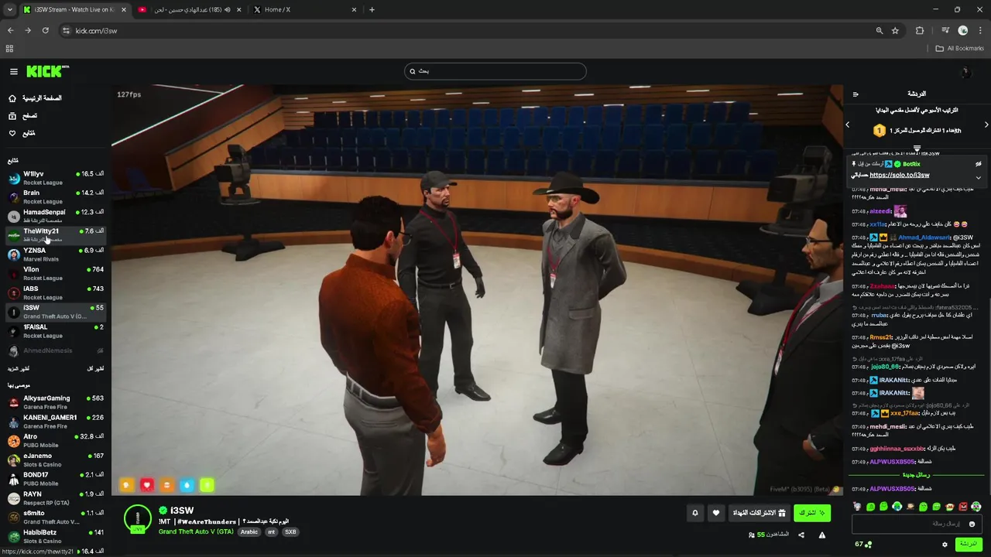This screenshot has width=991, height=557.
Task: Open 1FAISAL channel in sidebar
Action: pyautogui.click(x=54, y=331)
